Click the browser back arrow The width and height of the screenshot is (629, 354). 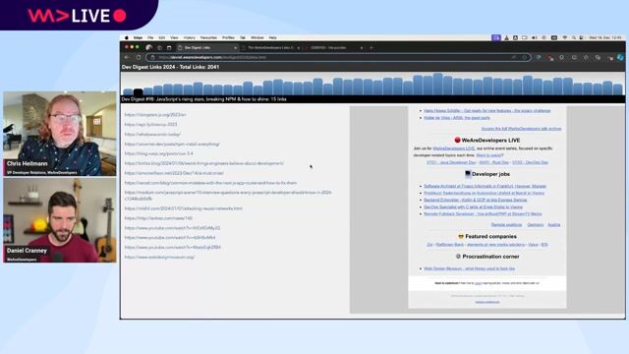[x=127, y=57]
